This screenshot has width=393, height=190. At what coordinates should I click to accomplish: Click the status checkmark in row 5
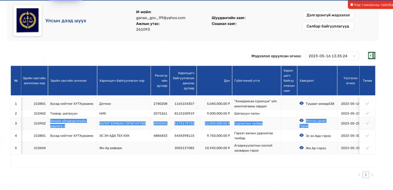(367, 148)
